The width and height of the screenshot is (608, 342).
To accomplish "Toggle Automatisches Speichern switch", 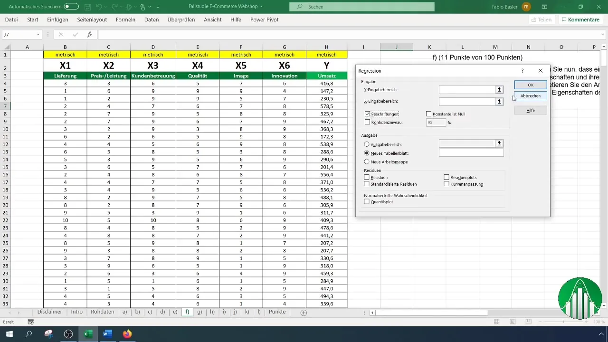I will click(x=71, y=7).
